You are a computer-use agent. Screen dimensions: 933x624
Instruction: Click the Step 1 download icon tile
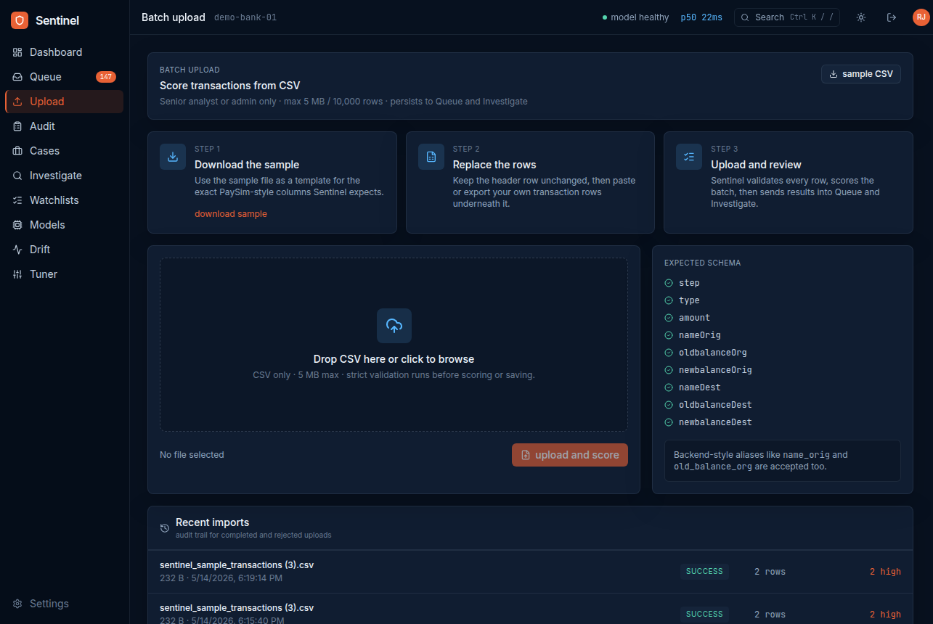pos(173,157)
